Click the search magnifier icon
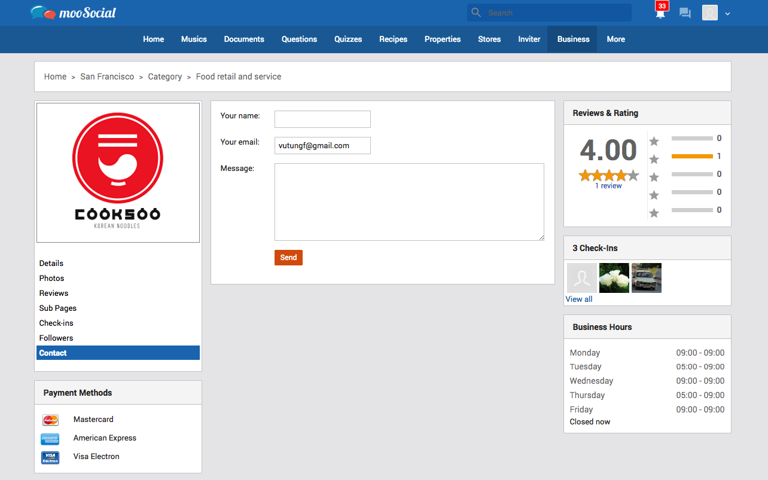Viewport: 768px width, 480px height. tap(476, 13)
